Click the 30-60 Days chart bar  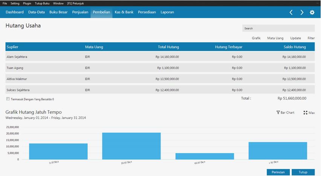click(131, 145)
